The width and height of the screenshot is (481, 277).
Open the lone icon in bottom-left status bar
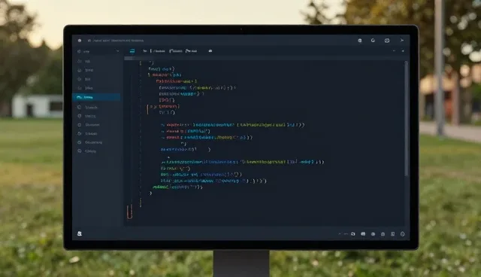click(x=80, y=233)
